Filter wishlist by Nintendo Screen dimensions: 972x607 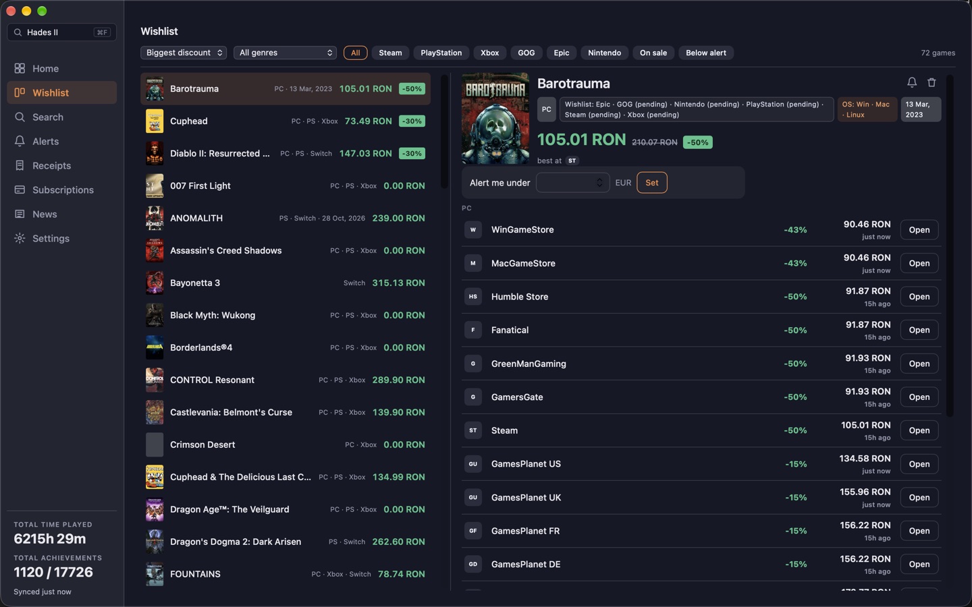click(x=604, y=53)
